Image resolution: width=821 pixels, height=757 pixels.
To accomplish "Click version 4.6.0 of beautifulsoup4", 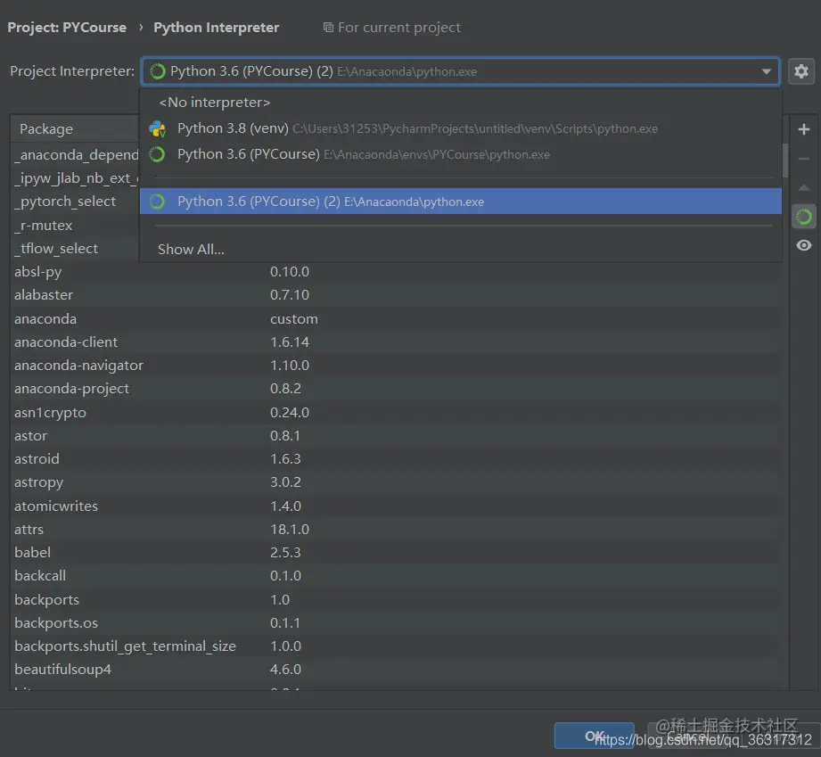I will pyautogui.click(x=285, y=669).
